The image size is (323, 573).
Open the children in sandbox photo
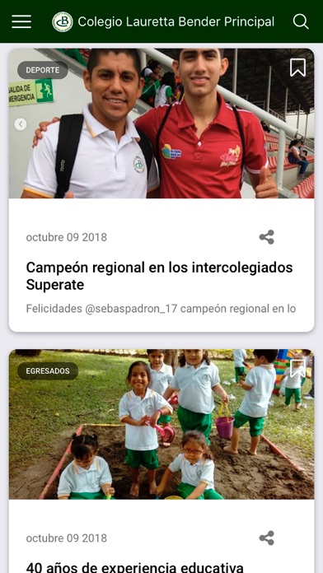(x=161, y=424)
